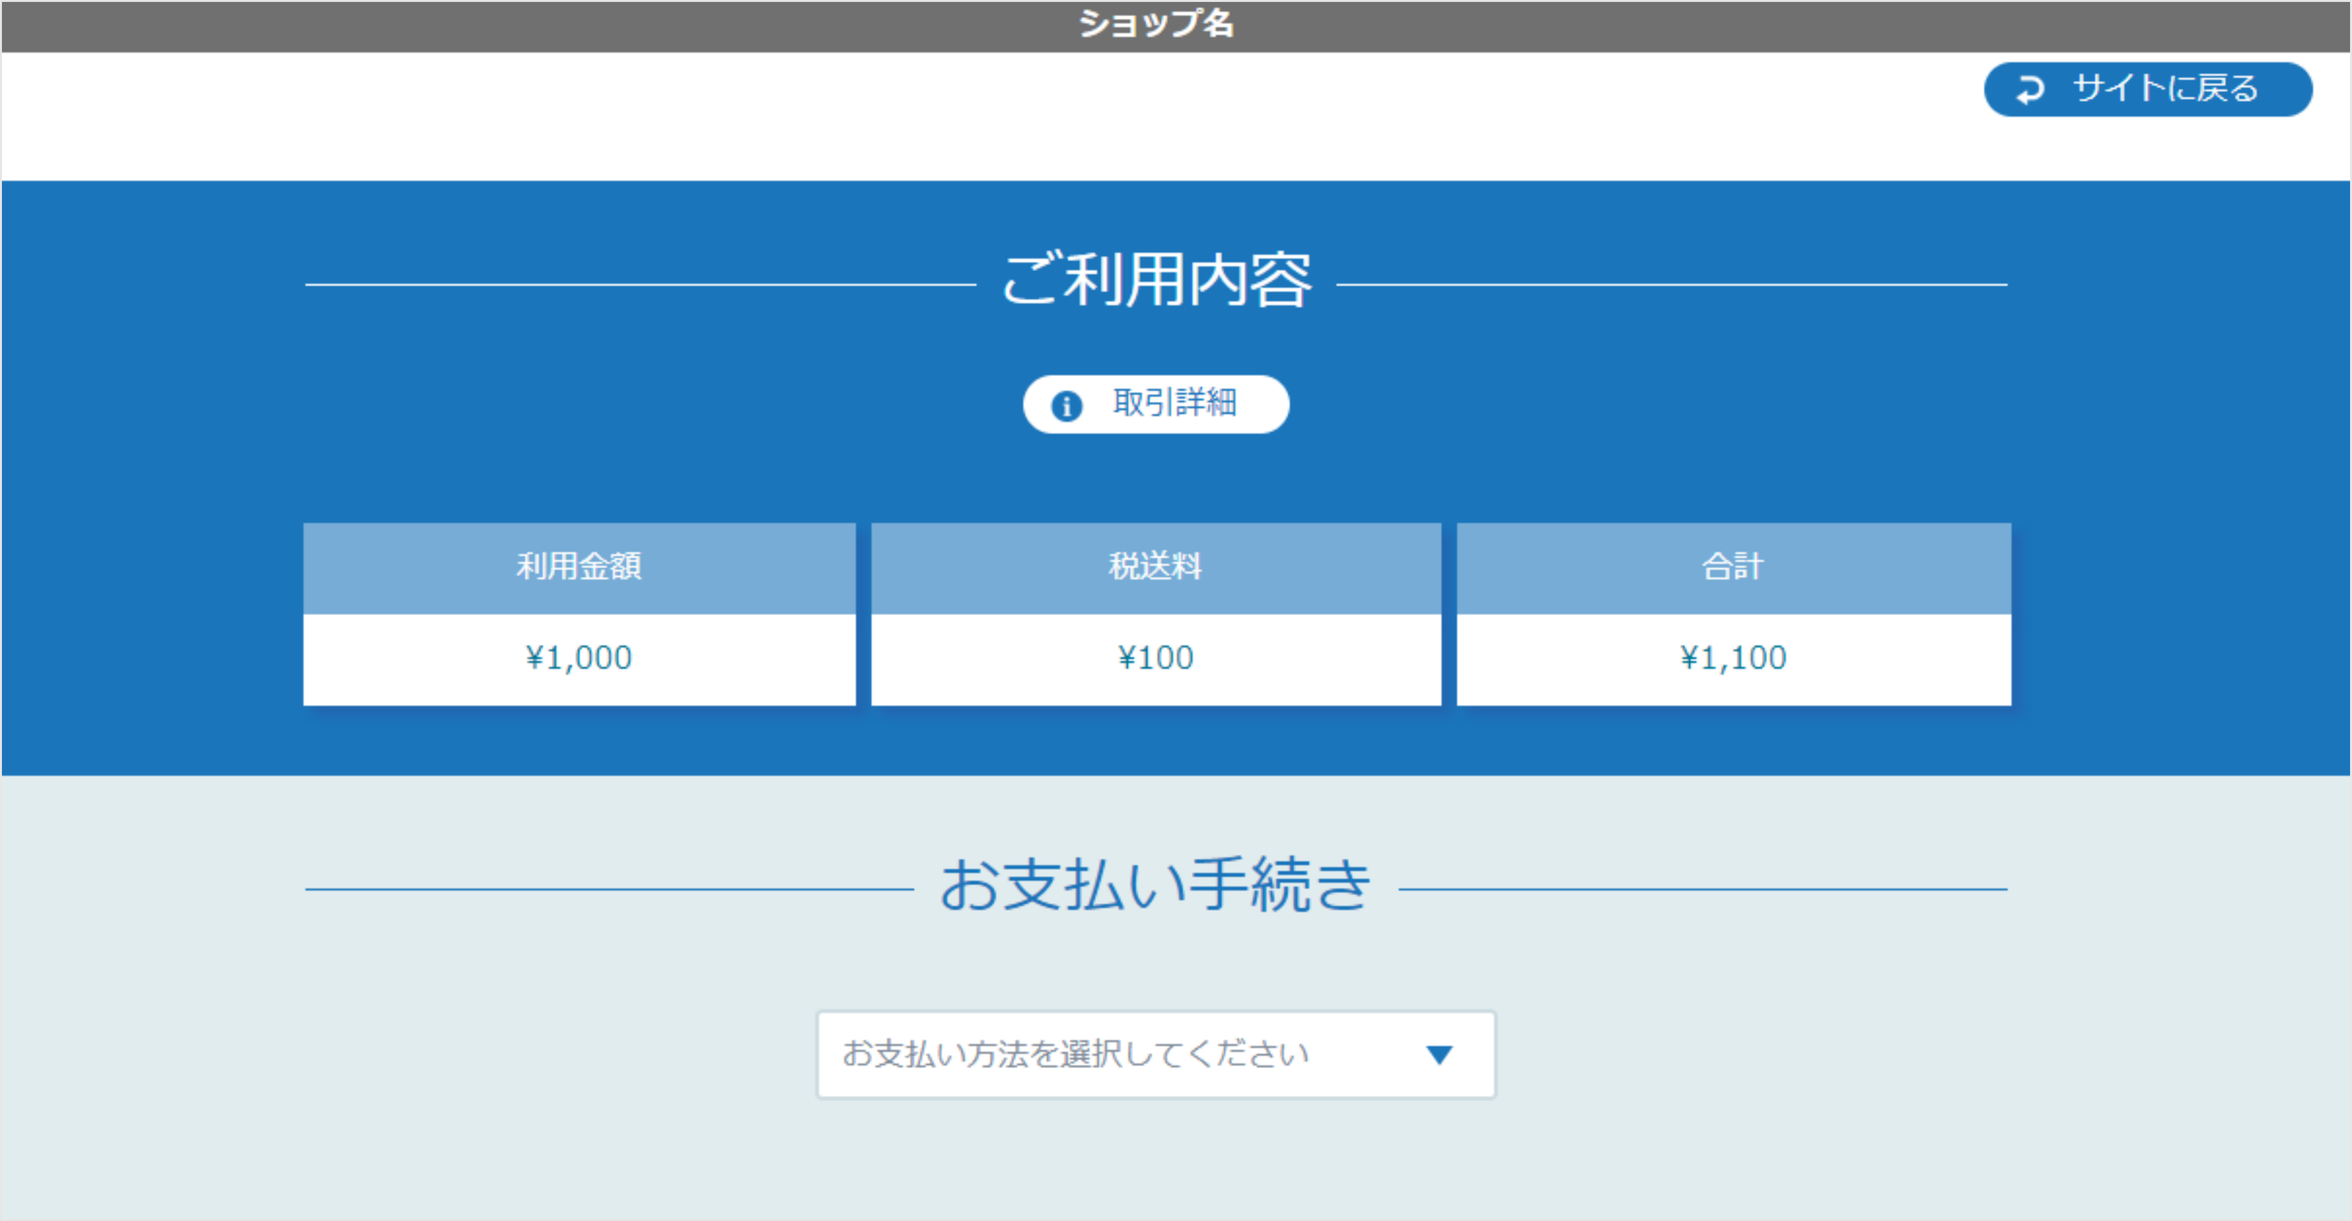Choose a payment method from the combo box
2352x1221 pixels.
tap(1155, 1055)
